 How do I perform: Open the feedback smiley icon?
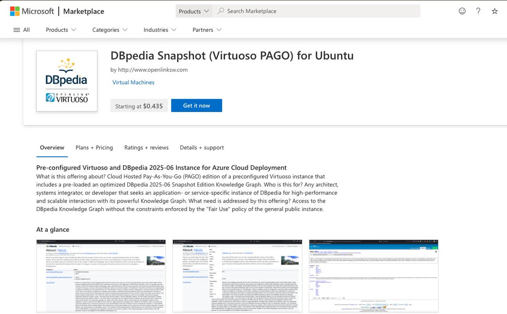(462, 11)
